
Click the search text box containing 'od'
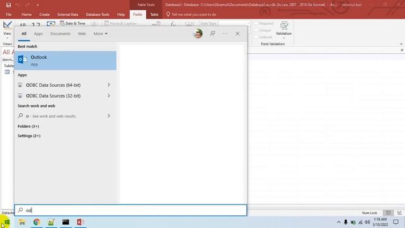click(x=131, y=210)
